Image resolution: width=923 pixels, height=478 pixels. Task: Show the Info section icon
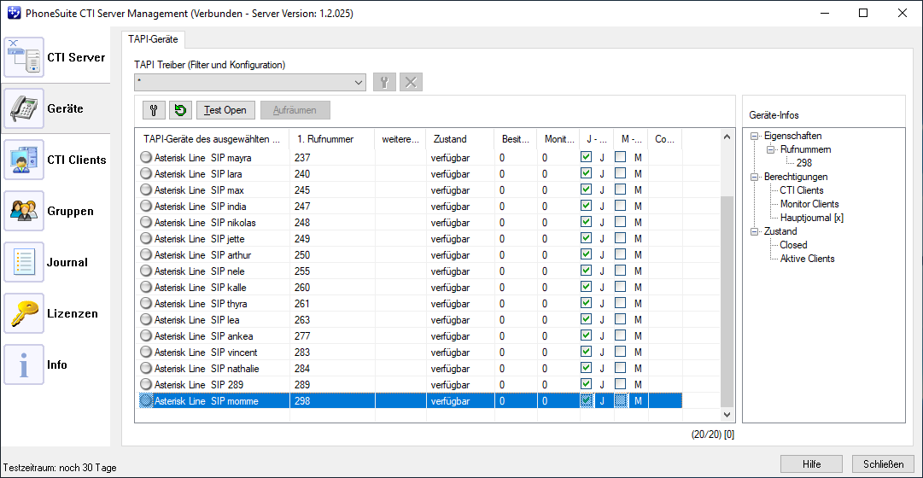click(x=24, y=365)
